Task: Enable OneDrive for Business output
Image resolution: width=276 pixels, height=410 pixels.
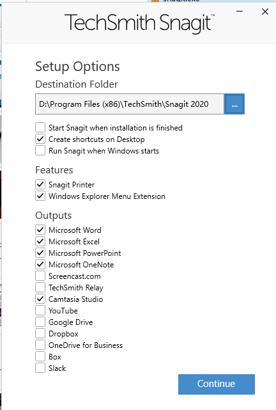Action: 40,345
